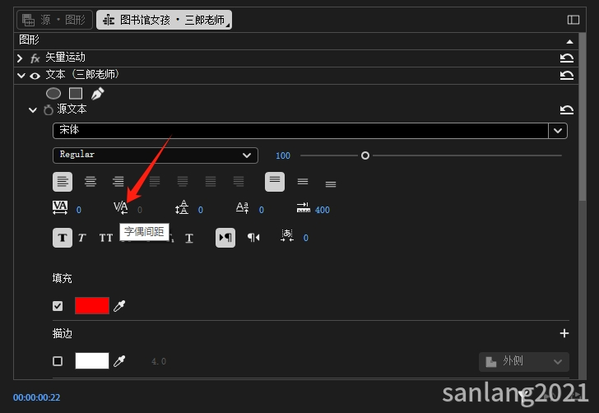The height and width of the screenshot is (413, 599).
Task: Click the tsume (あ) icon
Action: click(287, 235)
